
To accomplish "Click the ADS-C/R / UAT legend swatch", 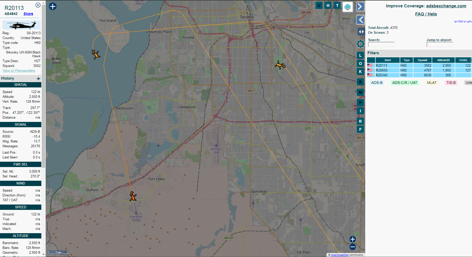I will click(405, 83).
